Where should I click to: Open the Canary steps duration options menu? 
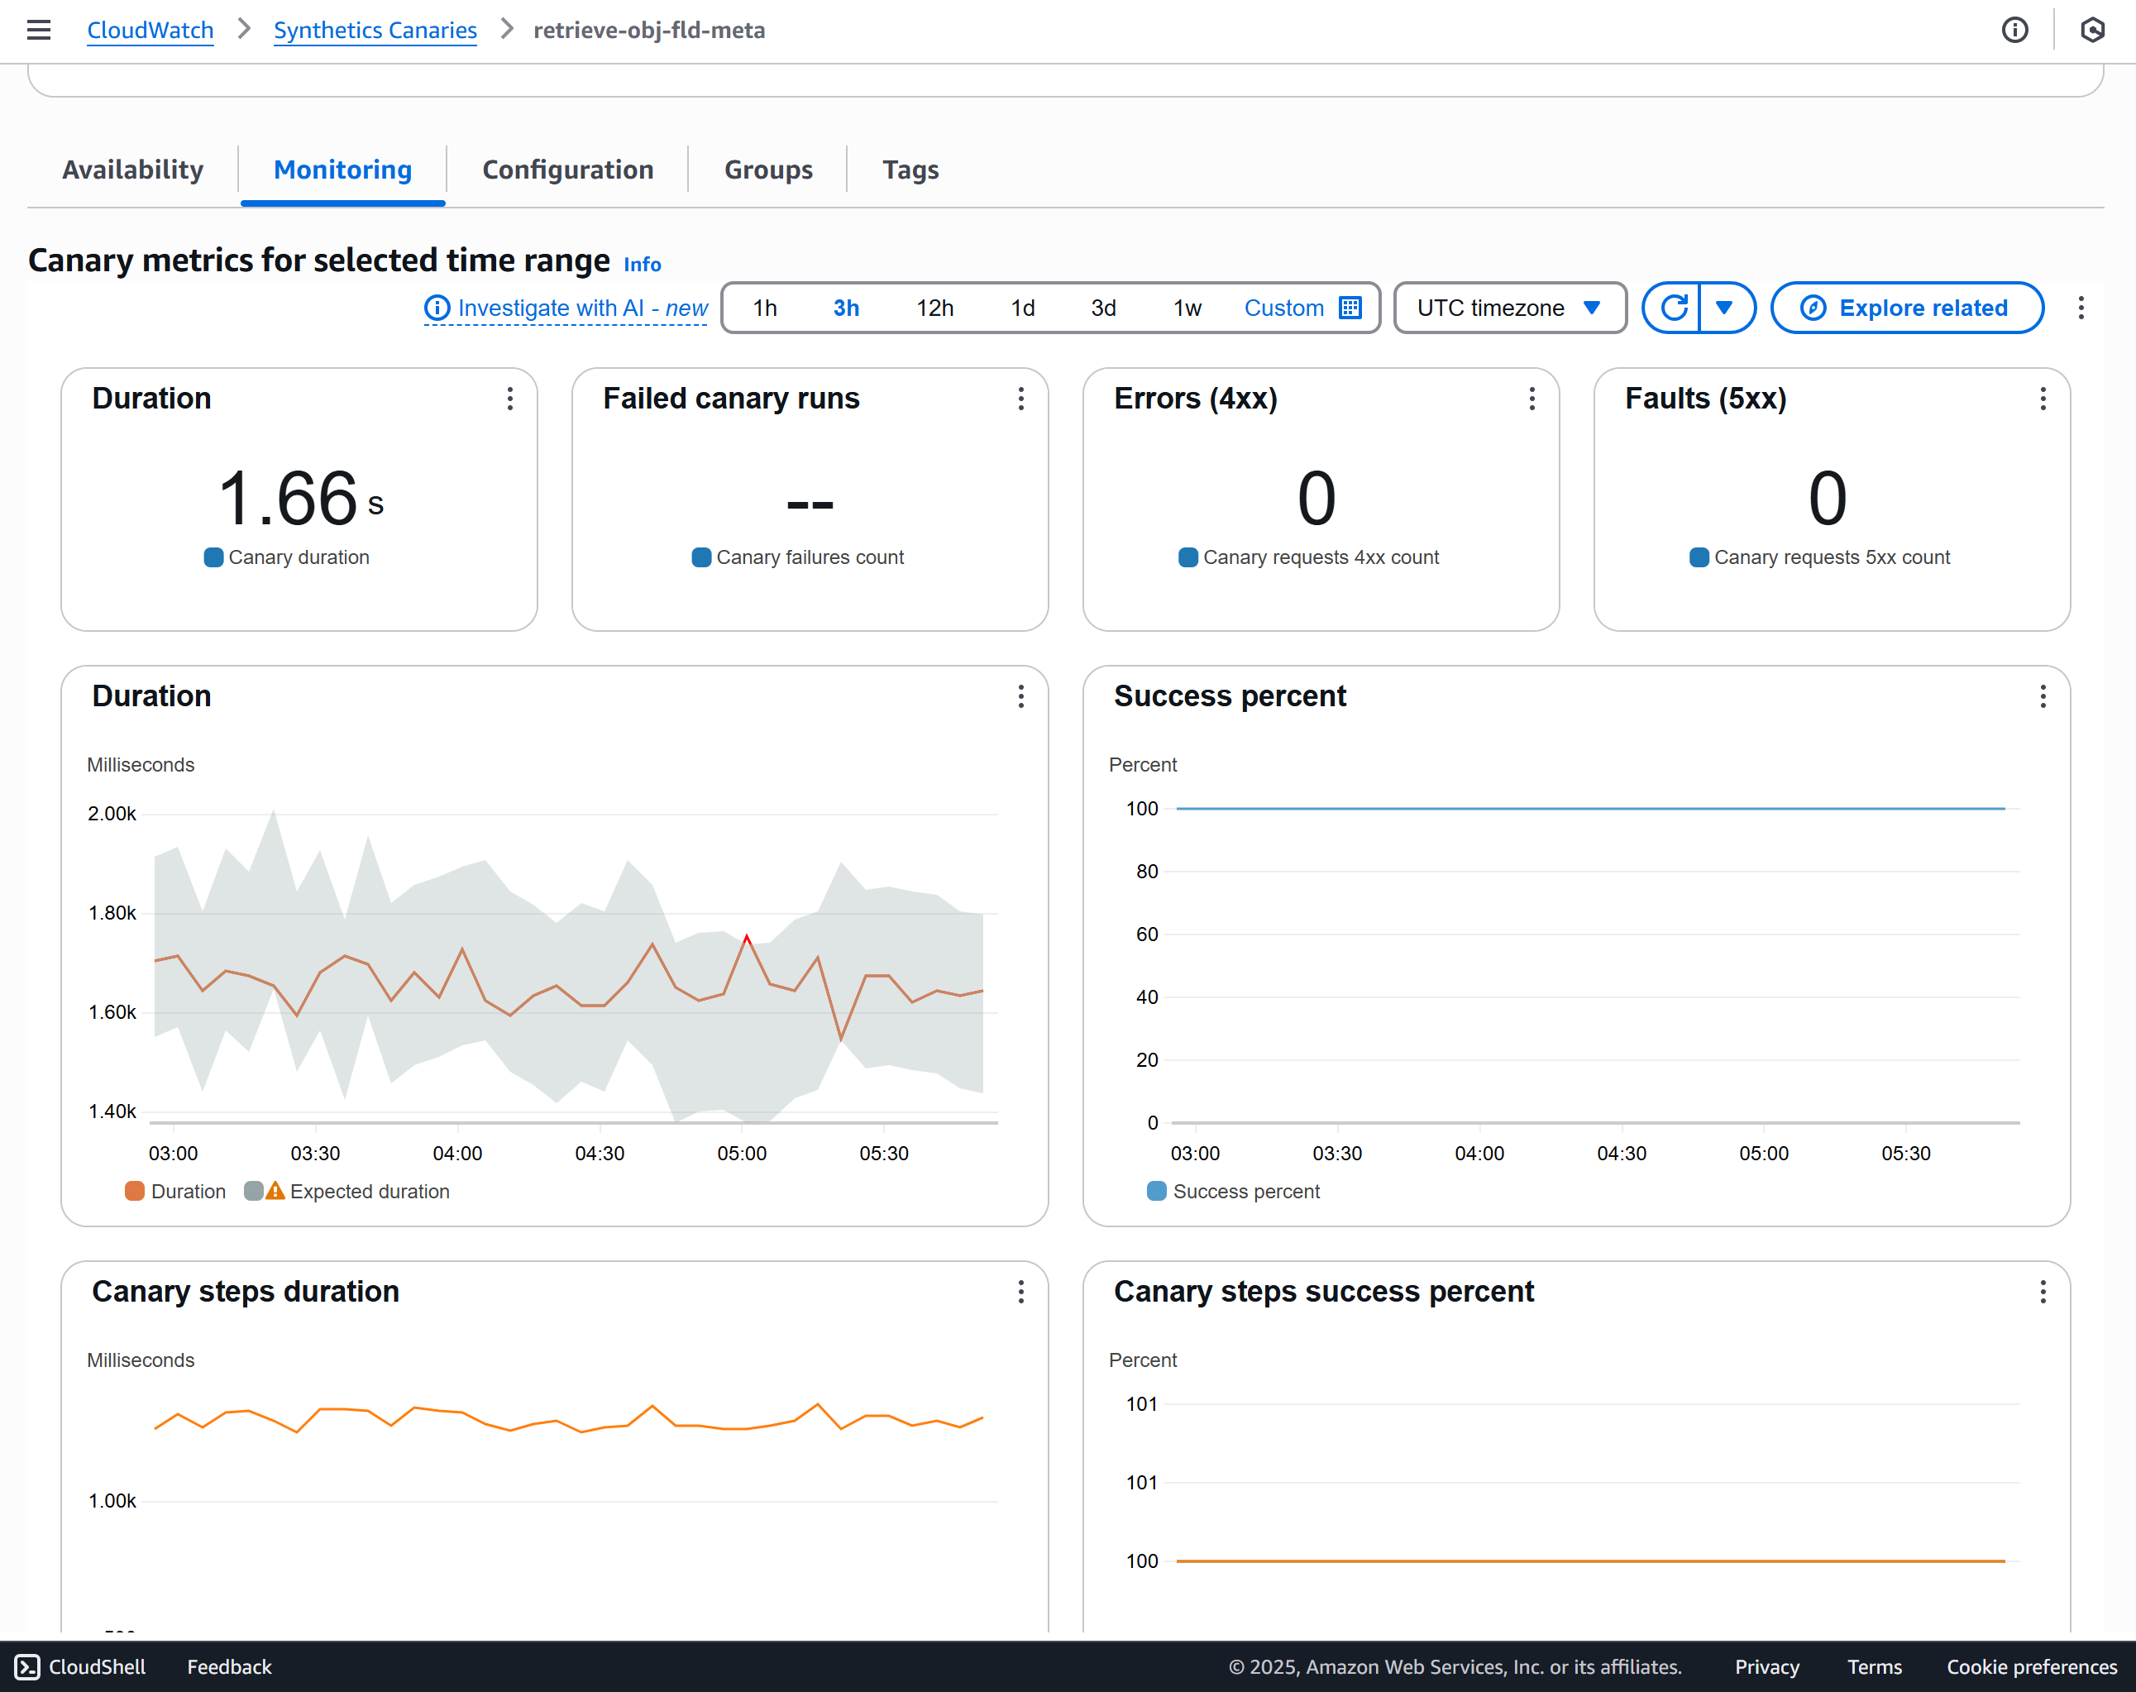tap(1020, 1292)
